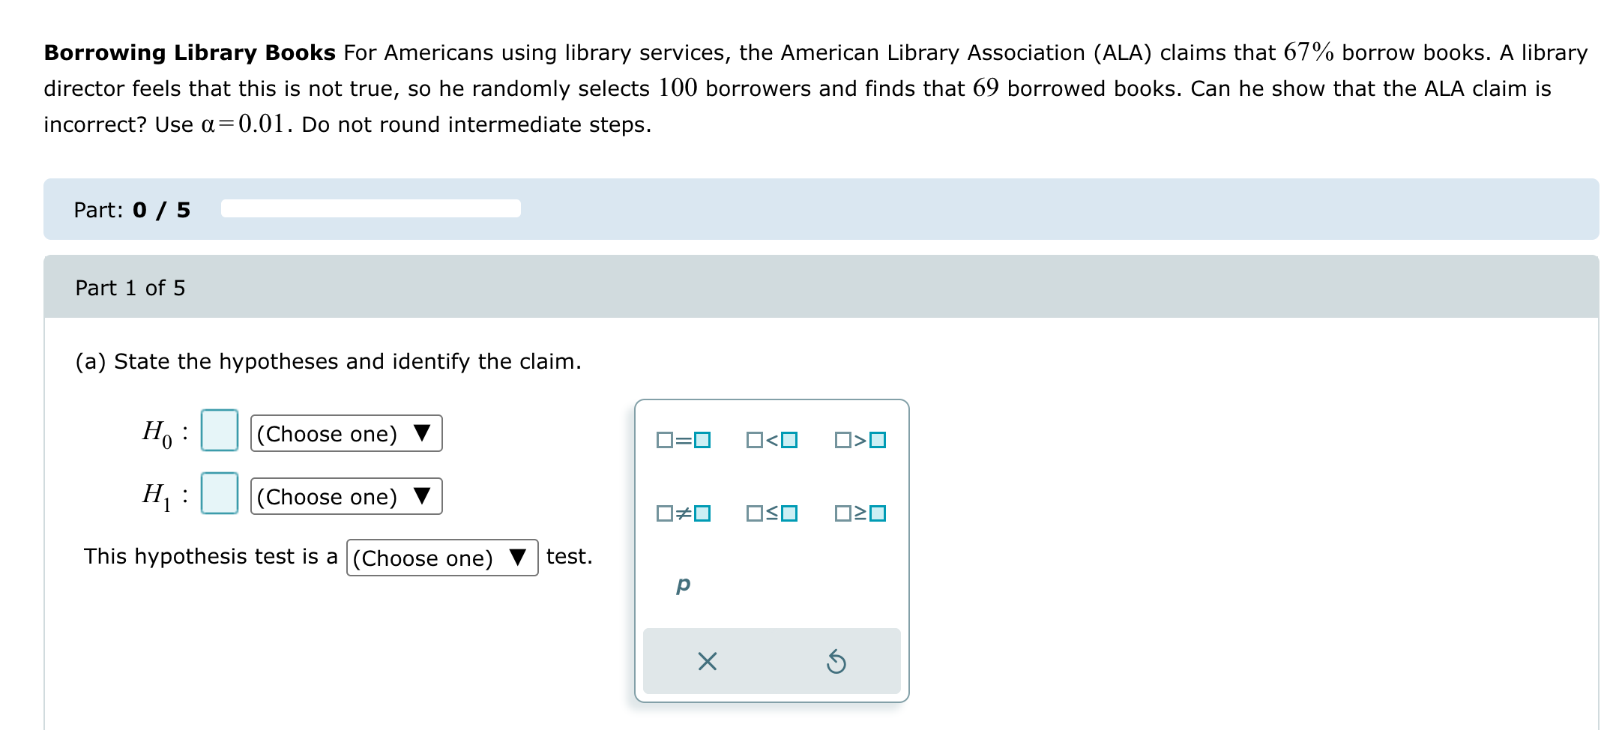Click the Part: 0 / 5 label

point(131,210)
